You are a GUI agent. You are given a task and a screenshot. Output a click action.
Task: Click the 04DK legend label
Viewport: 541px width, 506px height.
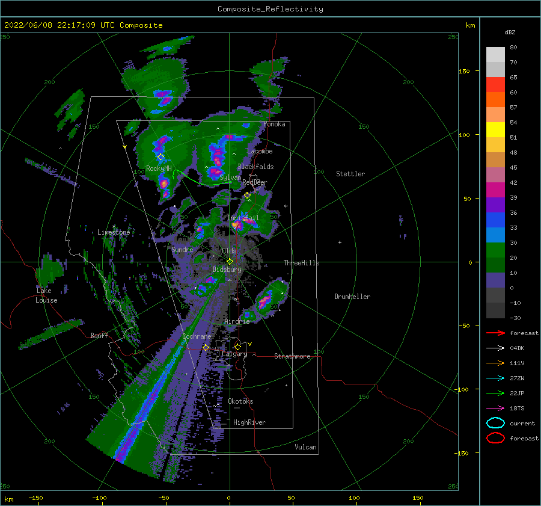[517, 348]
